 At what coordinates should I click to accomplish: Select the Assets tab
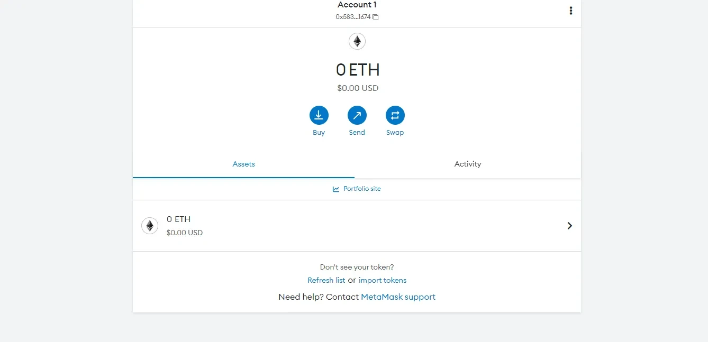[243, 164]
